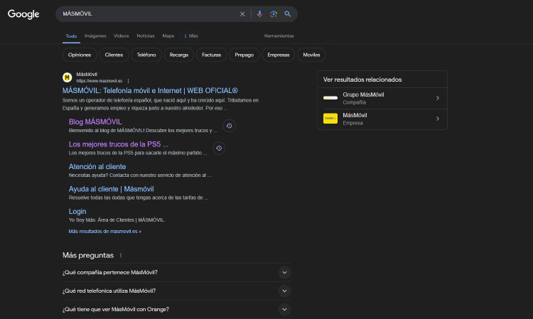This screenshot has height=319, width=533.
Task: Expand question about MásMóvil's parent company
Action: (284, 272)
